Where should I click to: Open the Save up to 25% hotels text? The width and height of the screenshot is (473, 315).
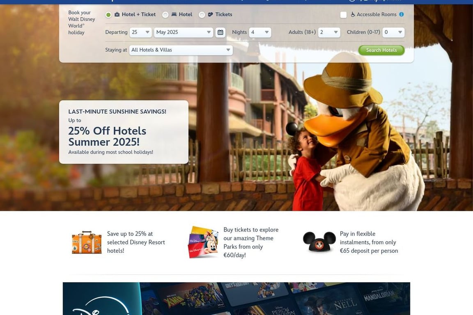point(136,242)
